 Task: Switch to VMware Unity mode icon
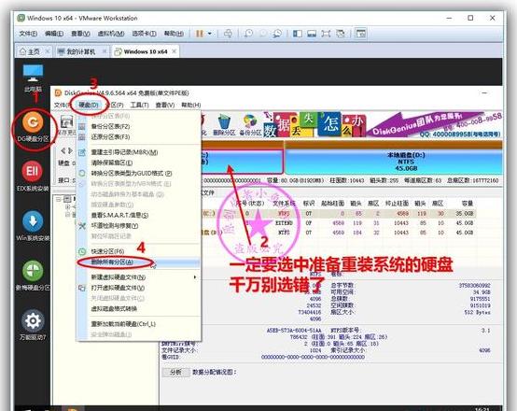point(341,34)
